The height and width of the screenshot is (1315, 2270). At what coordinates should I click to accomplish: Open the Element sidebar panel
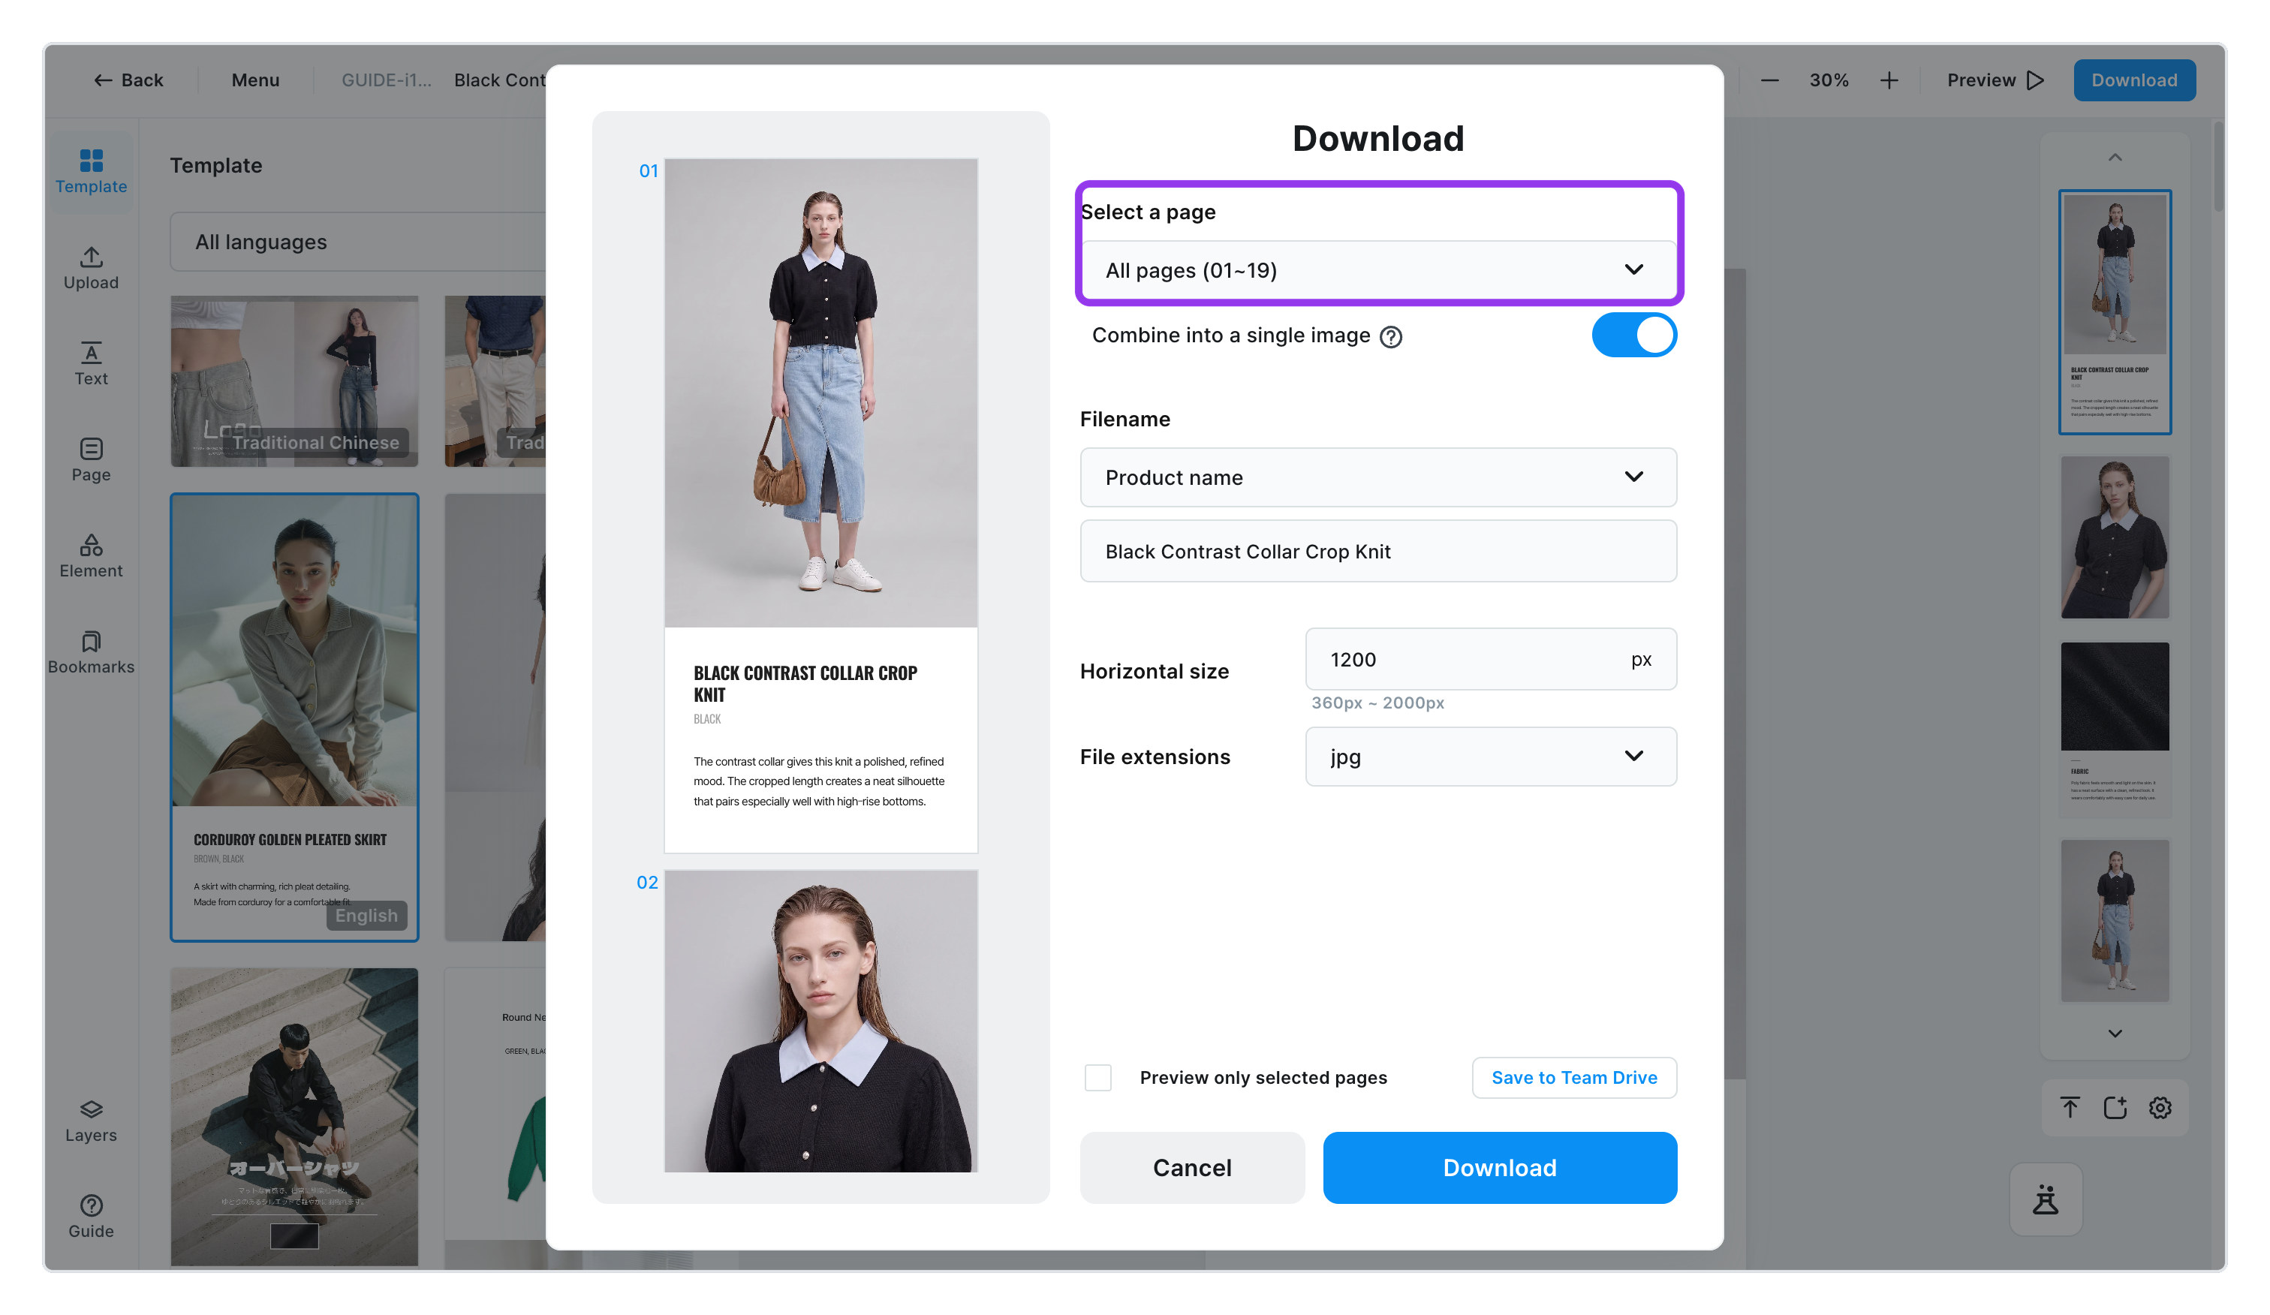pos(91,555)
